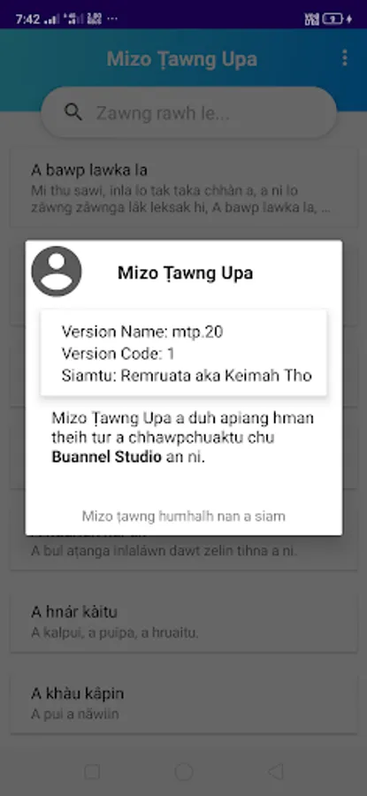Tap the 'Mizo Ṭawng Upa' dialog title

click(x=186, y=273)
